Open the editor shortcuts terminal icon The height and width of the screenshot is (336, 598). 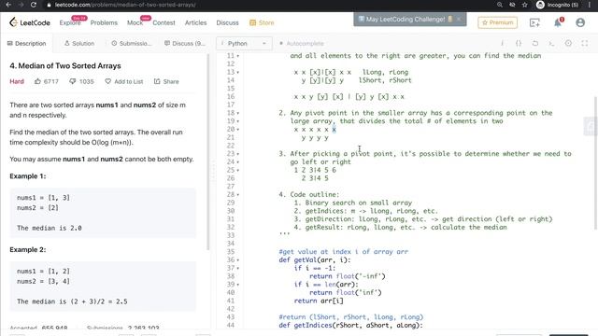[x=551, y=43]
